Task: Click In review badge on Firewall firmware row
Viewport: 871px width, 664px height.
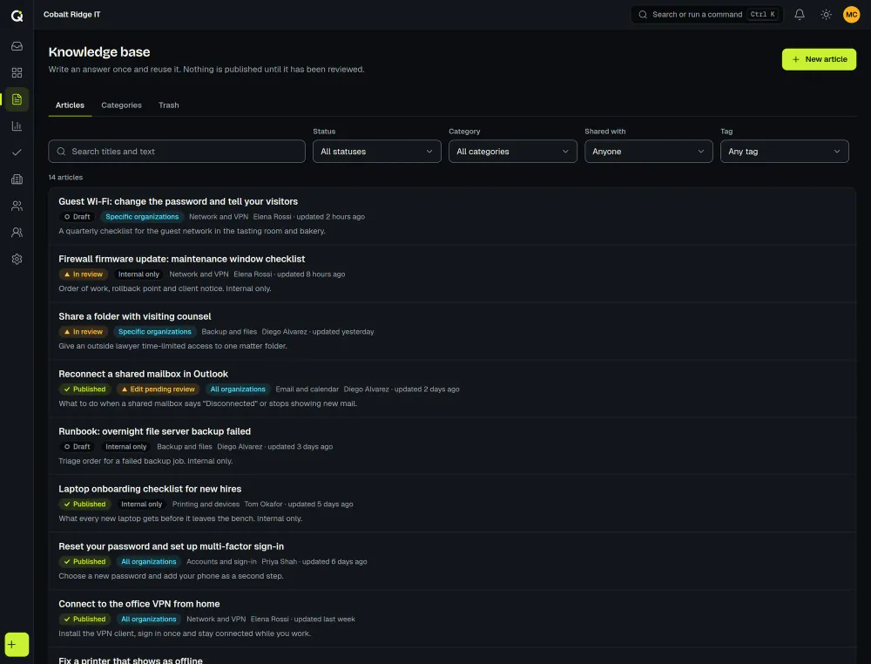Action: 84,274
